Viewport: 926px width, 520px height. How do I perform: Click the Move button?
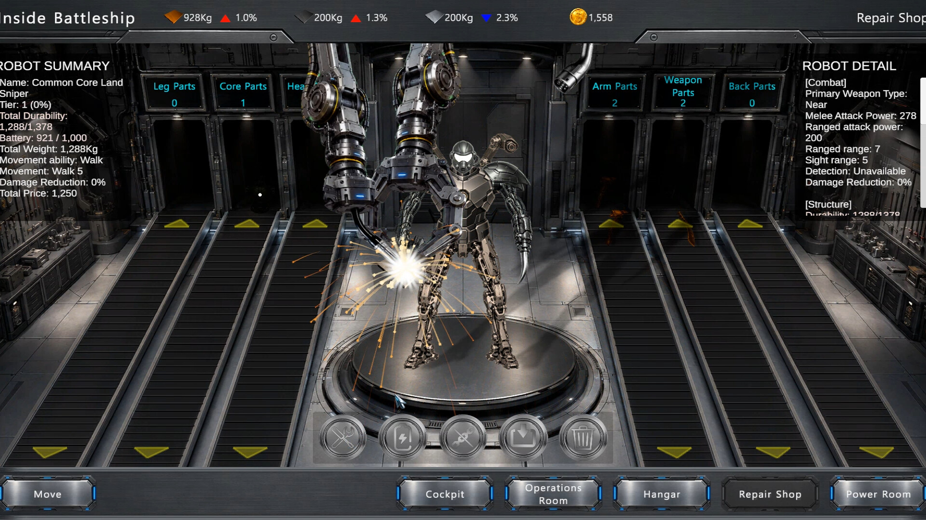48,494
